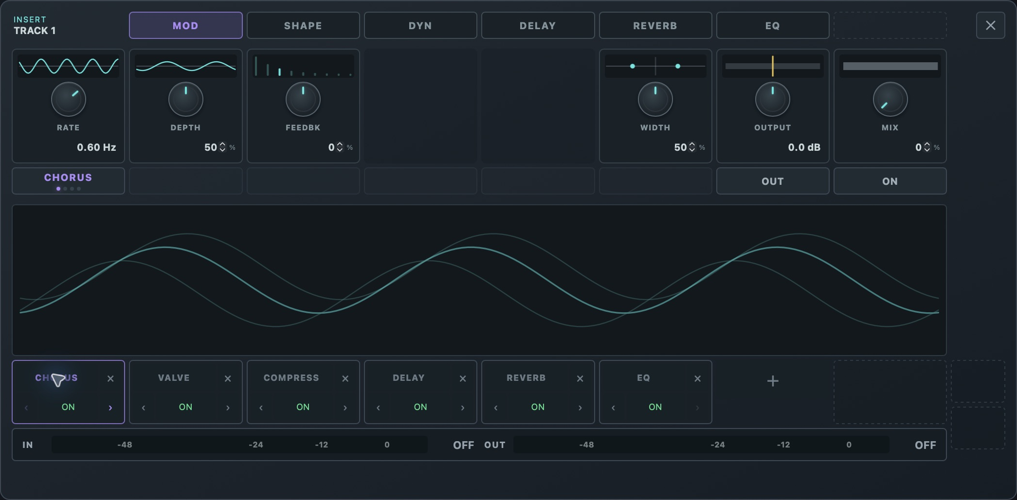Screen dimensions: 1017x500
Task: Remove the VALVE effect slot
Action: click(228, 378)
